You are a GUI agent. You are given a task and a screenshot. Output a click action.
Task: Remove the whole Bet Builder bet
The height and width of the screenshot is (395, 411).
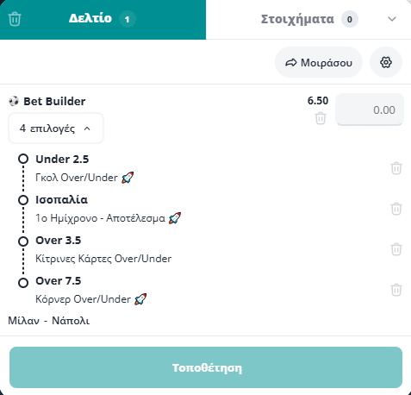[x=321, y=118]
